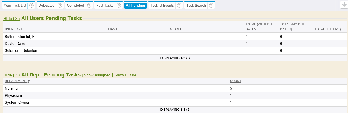Collapse the All Dept. Pending Tasks section
Screen dimensions: 348x113
(12, 75)
